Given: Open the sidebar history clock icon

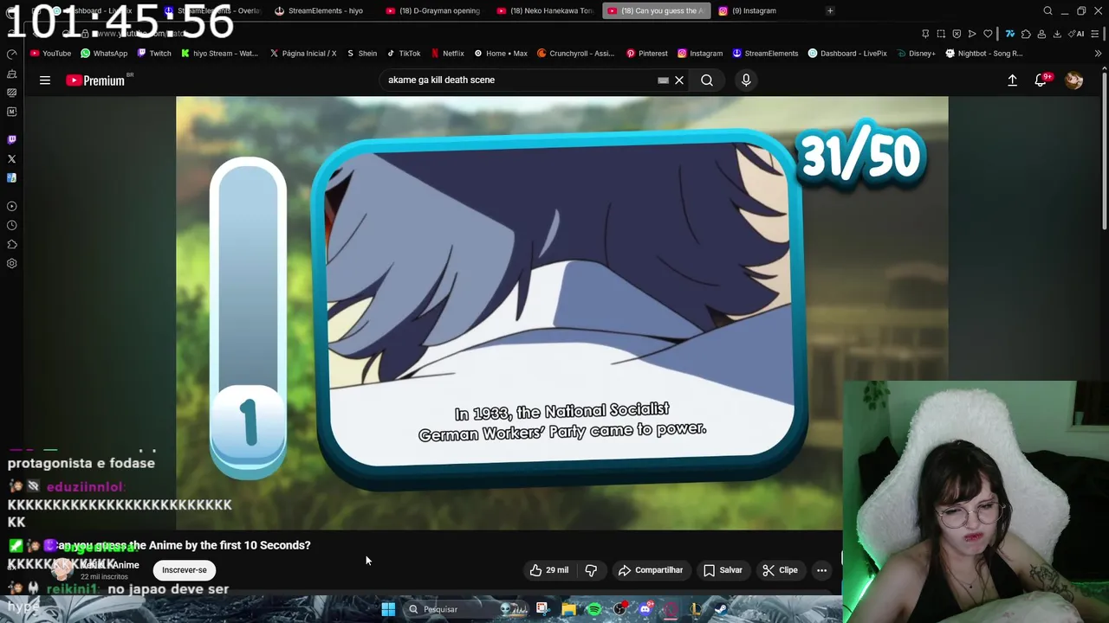Looking at the screenshot, I should click(11, 226).
